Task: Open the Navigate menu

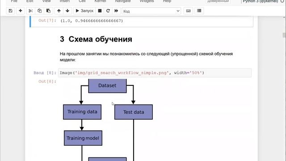Action: tap(123, 1)
